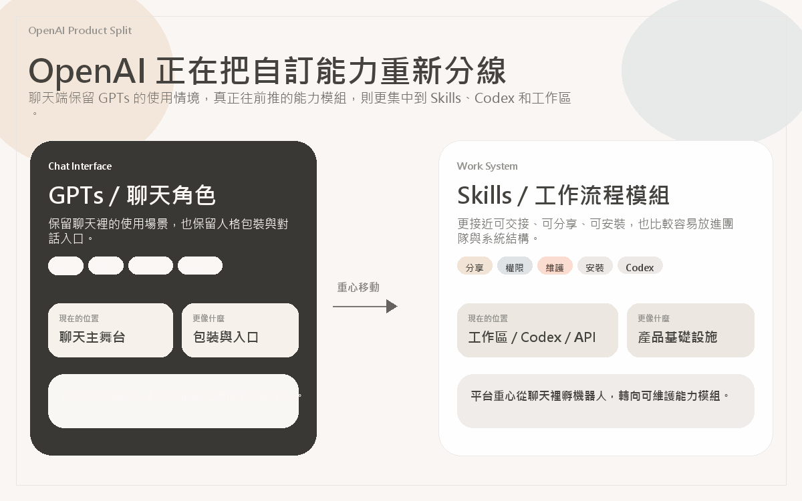Select the 產品基礎設施 card
Image resolution: width=802 pixels, height=501 pixels.
[690, 330]
